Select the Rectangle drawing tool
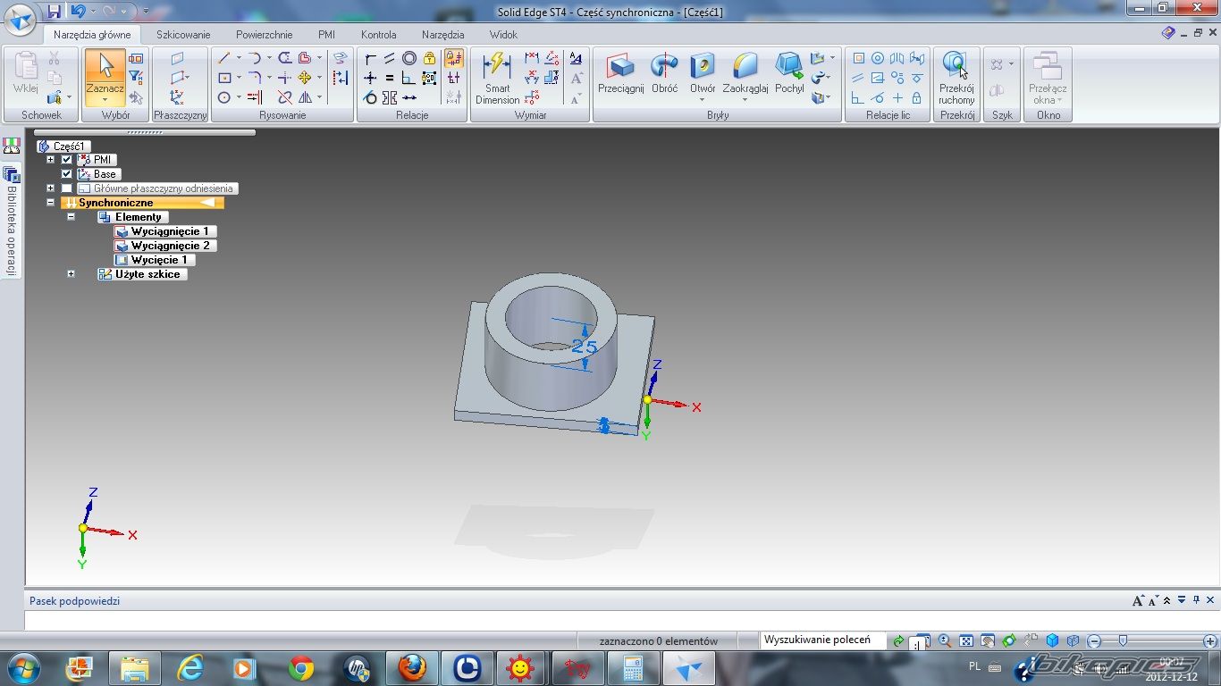 (224, 78)
